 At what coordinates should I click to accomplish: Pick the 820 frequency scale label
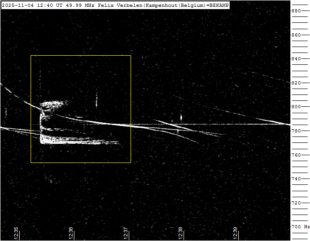point(296,83)
